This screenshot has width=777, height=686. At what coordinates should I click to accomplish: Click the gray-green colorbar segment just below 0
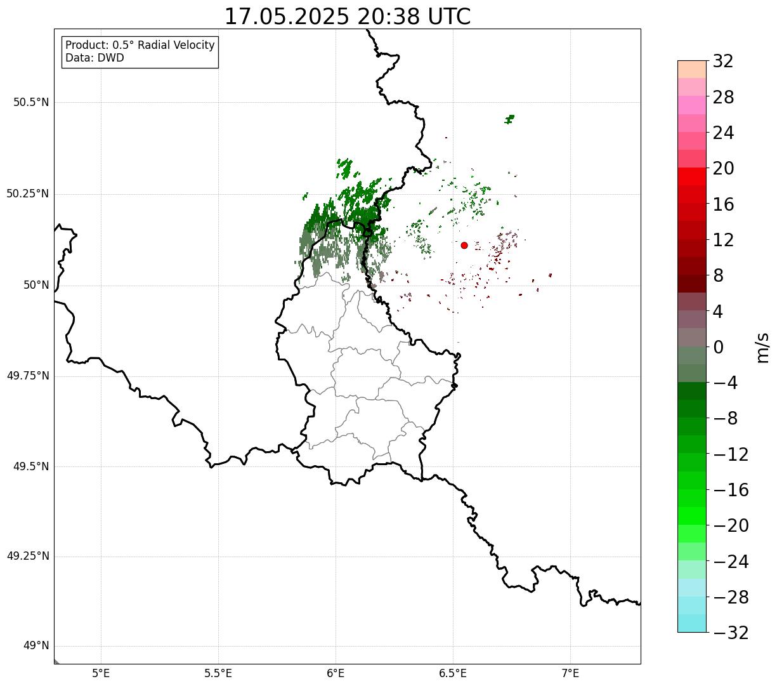[x=692, y=355]
